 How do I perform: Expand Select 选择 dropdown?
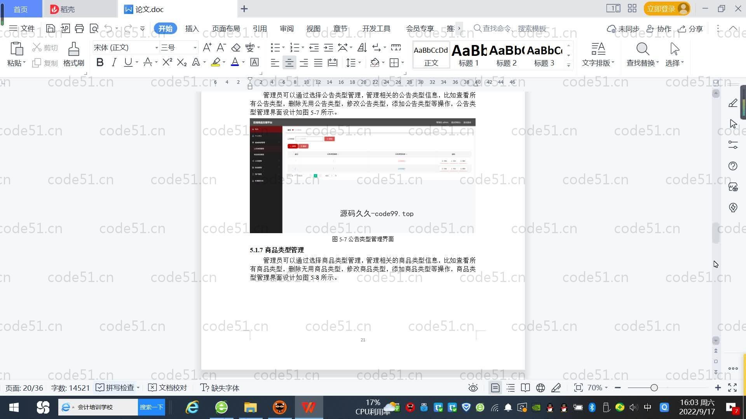pyautogui.click(x=675, y=62)
